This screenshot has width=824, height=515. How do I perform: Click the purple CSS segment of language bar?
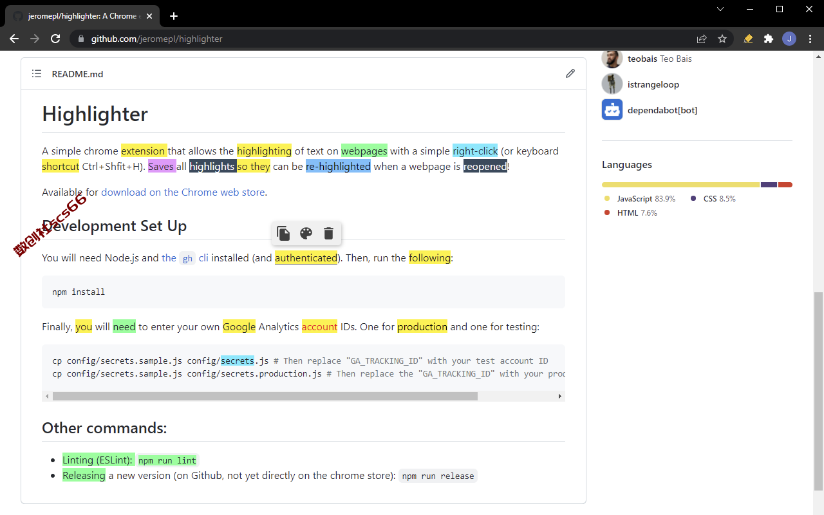tap(769, 185)
